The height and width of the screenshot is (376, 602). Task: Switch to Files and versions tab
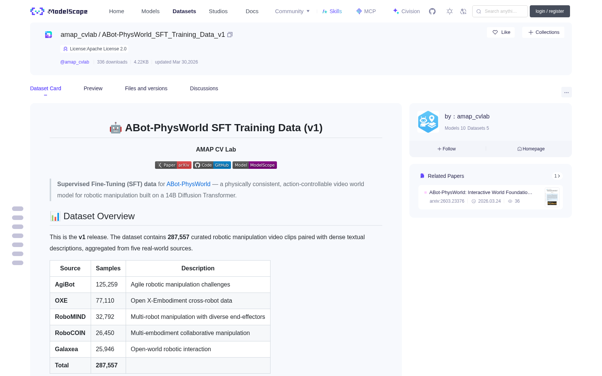(x=146, y=88)
